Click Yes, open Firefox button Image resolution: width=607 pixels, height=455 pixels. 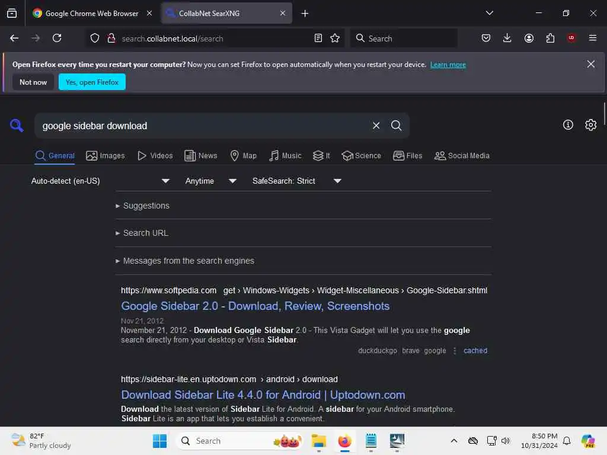[92, 82]
